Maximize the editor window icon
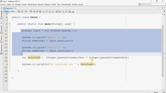Viewport: 166px width, 93px height. coord(164,8)
